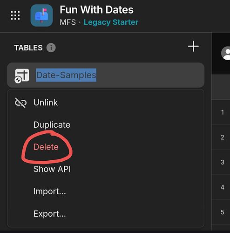This screenshot has height=233, width=230.
Task: Add a new table with plus icon
Action: [193, 46]
